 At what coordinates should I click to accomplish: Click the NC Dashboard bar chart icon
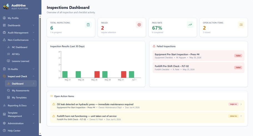click(x=8, y=47)
